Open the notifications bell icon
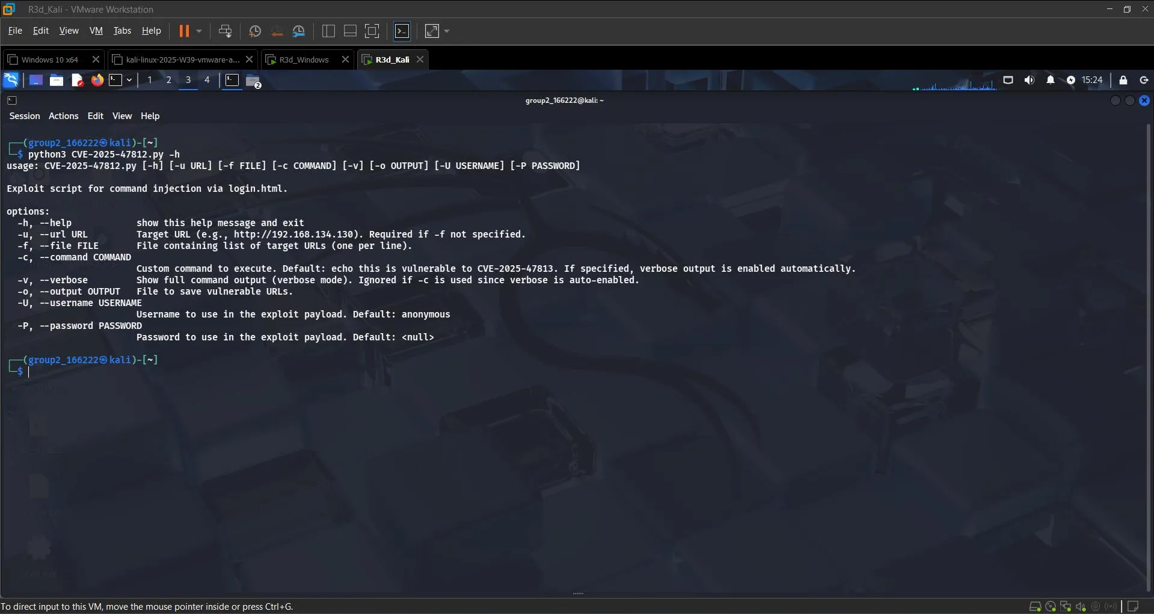 coord(1051,80)
